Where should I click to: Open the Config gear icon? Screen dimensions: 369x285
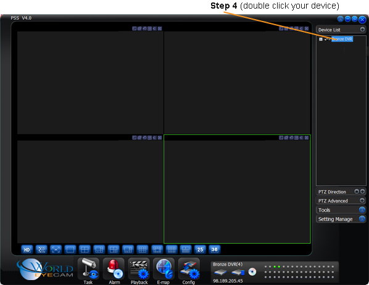(189, 268)
